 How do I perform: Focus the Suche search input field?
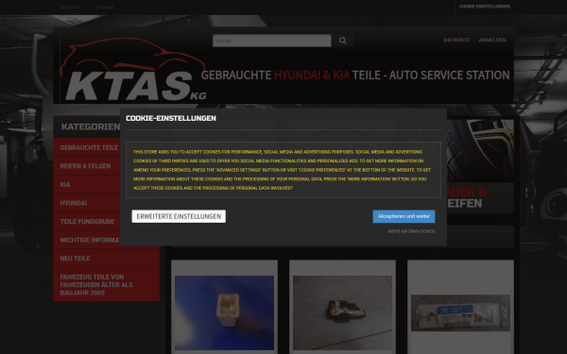tap(272, 41)
